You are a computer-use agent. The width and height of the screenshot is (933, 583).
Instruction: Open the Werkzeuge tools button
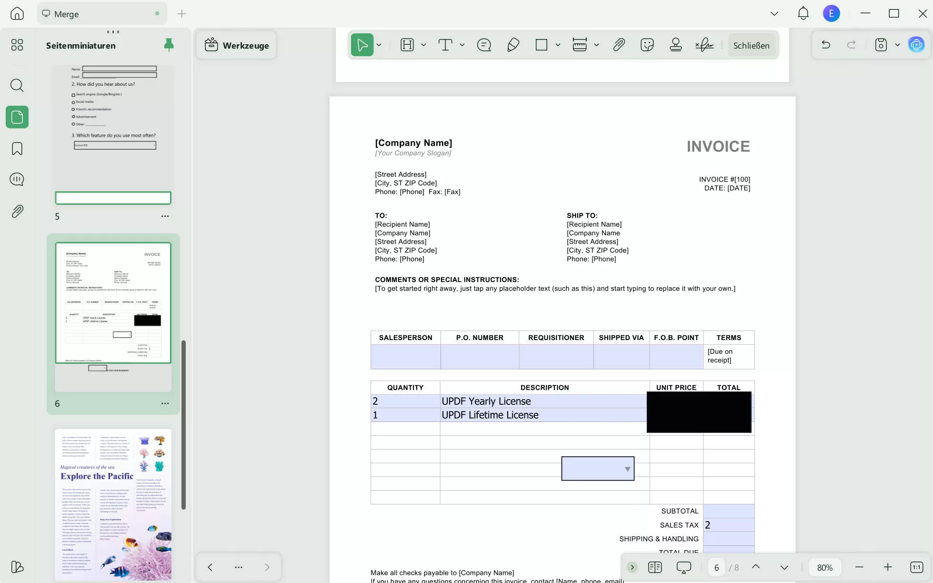click(237, 45)
